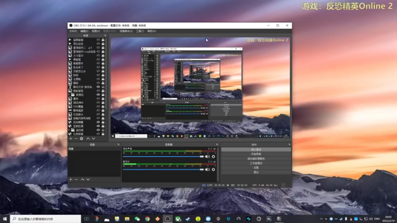Click the folder icon of 表情包 group
The height and width of the screenshot is (223, 397).
pyautogui.click(x=73, y=95)
